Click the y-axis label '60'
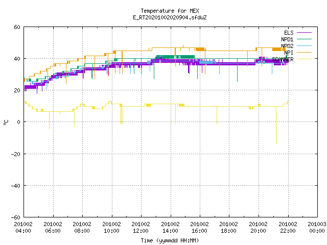 (17, 27)
